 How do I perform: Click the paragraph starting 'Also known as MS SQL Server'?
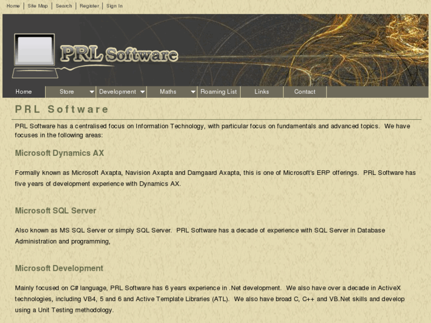[200, 236]
